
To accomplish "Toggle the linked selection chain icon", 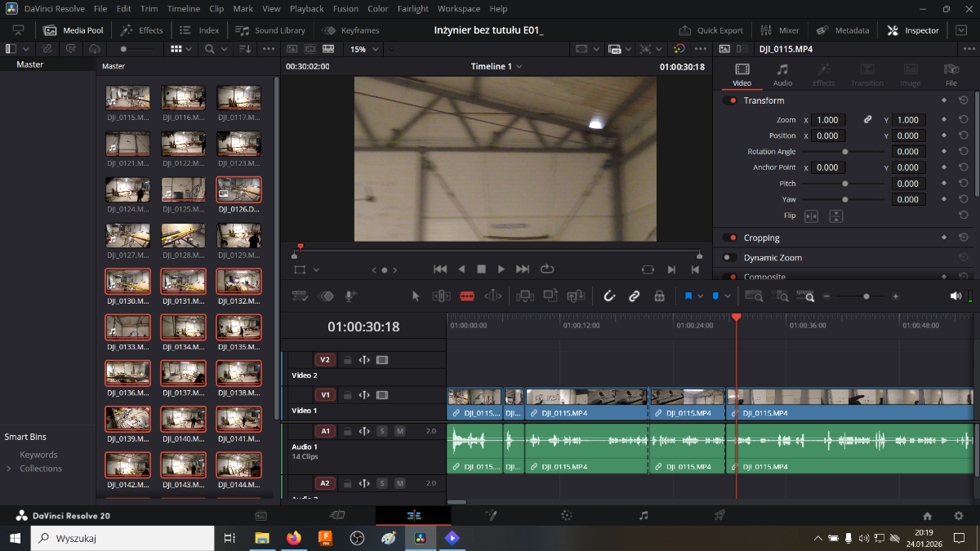I will (634, 296).
